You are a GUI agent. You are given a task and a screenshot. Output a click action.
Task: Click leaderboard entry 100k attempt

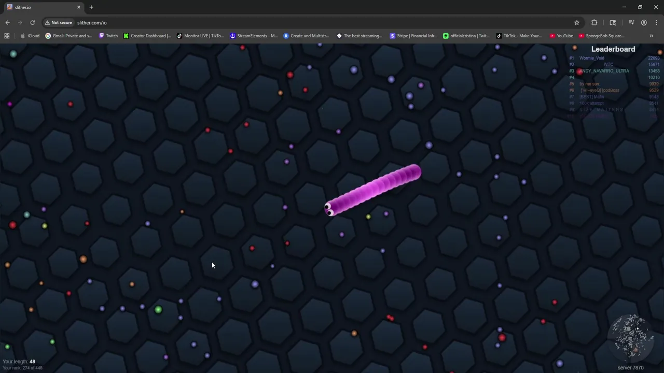[591, 103]
